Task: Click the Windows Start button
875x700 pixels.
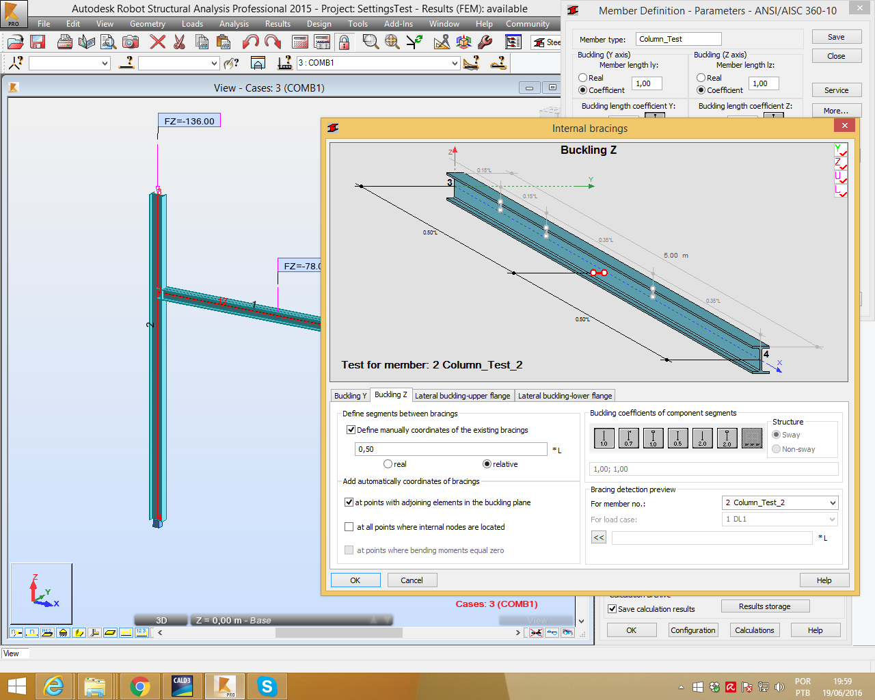Action: pos(16,686)
